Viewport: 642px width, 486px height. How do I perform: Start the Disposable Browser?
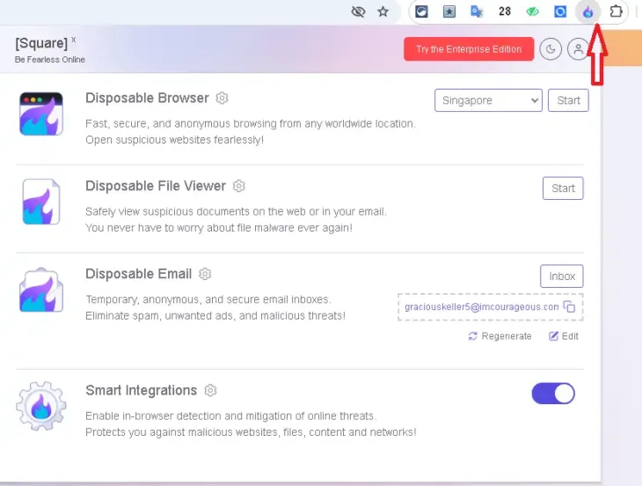pyautogui.click(x=568, y=100)
